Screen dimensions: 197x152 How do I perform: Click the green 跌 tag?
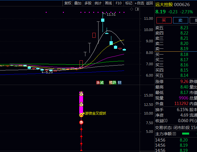[x=115, y=82]
